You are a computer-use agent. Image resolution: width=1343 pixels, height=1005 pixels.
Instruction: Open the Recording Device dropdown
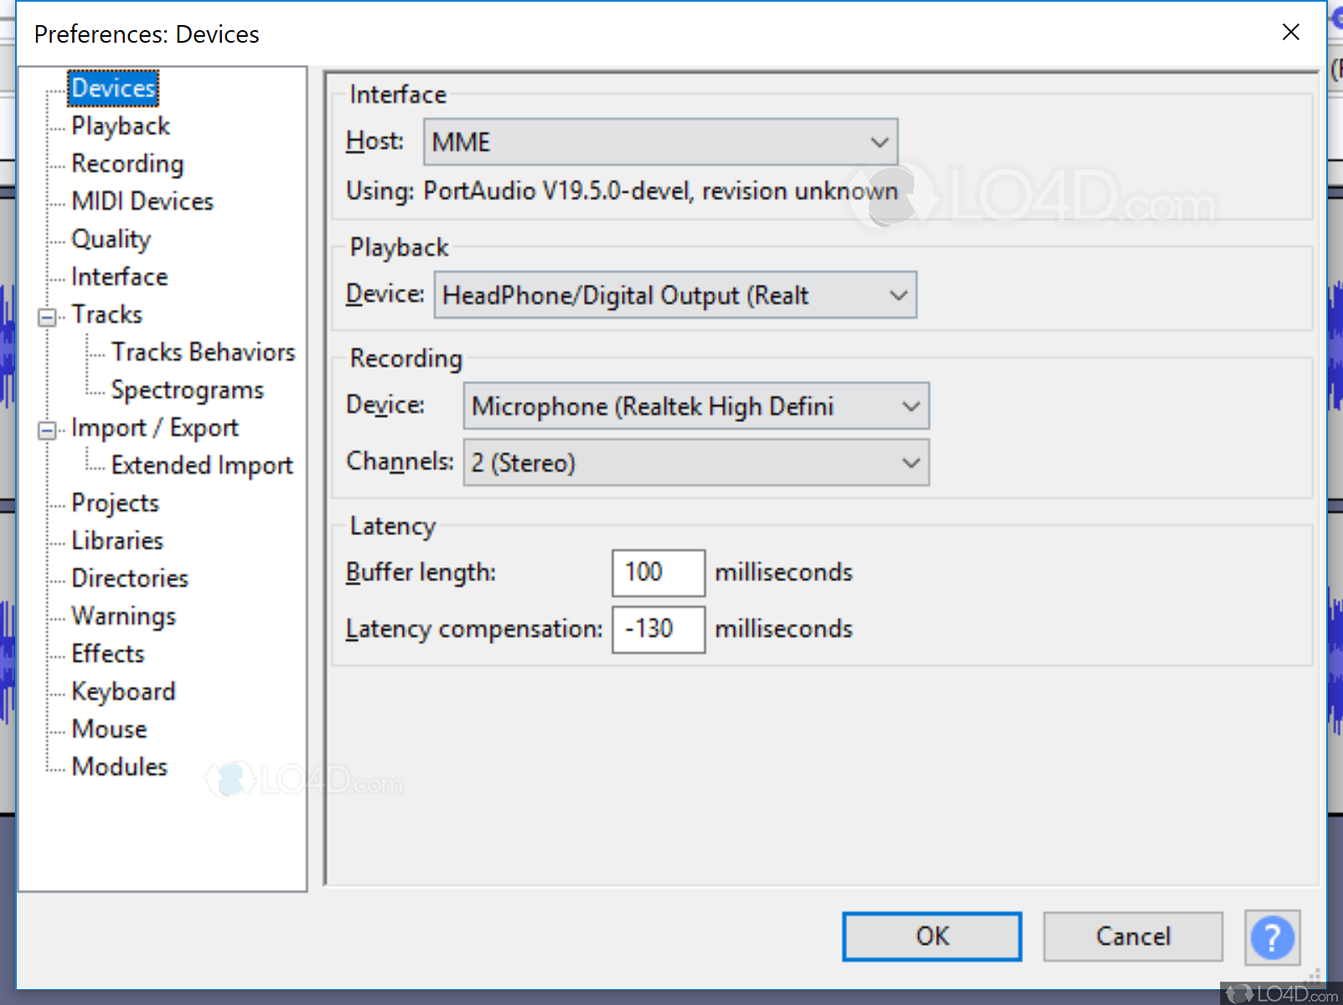point(695,407)
